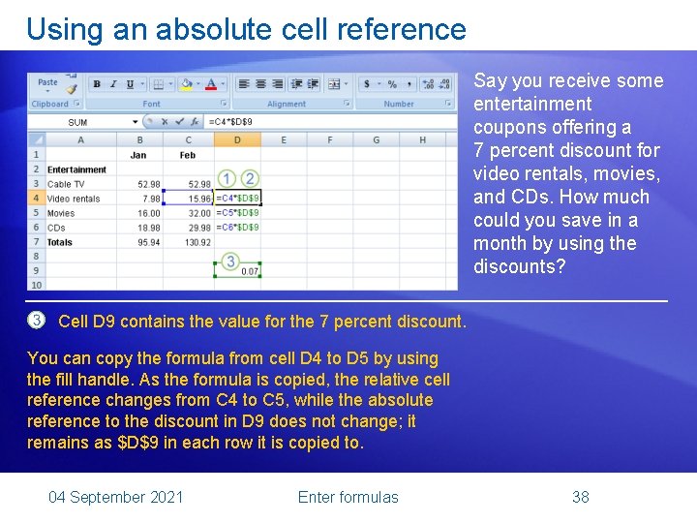Click the Decrease Indent icon

296,83
